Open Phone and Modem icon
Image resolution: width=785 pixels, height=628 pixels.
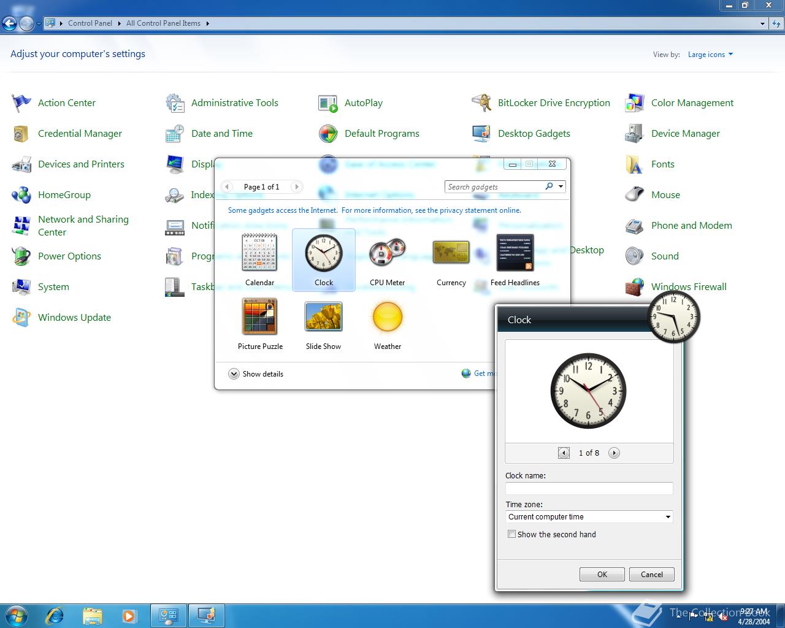tap(635, 226)
